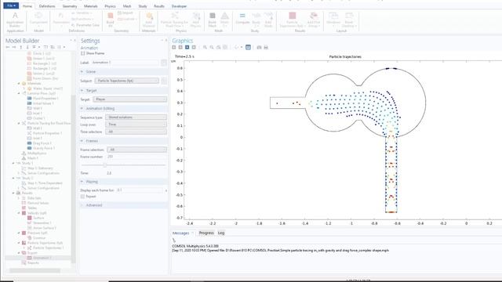Click the Reset Desktop icon
The image size is (502, 282).
[x=349, y=20]
